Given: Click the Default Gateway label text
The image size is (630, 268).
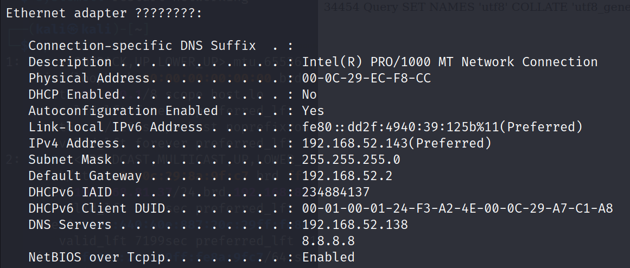Looking at the screenshot, I should coord(85,176).
